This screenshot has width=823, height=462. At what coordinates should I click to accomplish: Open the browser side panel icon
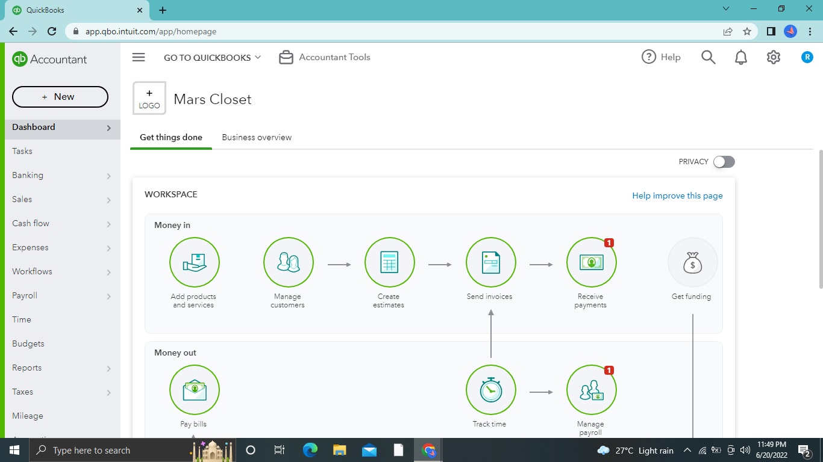click(x=771, y=31)
